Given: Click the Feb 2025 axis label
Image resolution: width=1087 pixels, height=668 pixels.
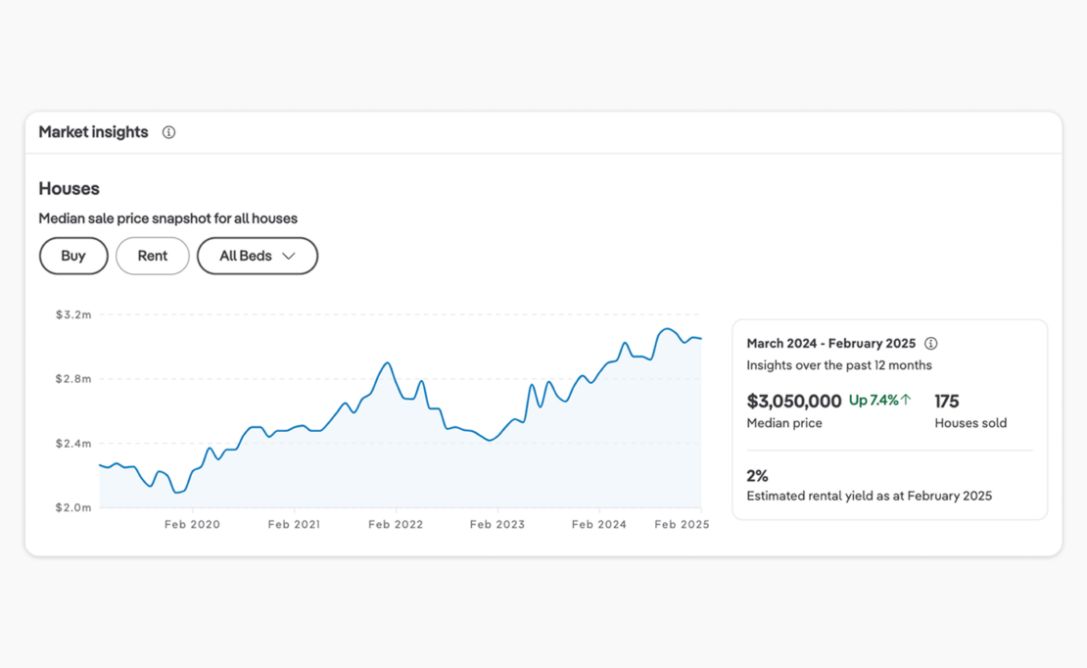Looking at the screenshot, I should [x=683, y=524].
